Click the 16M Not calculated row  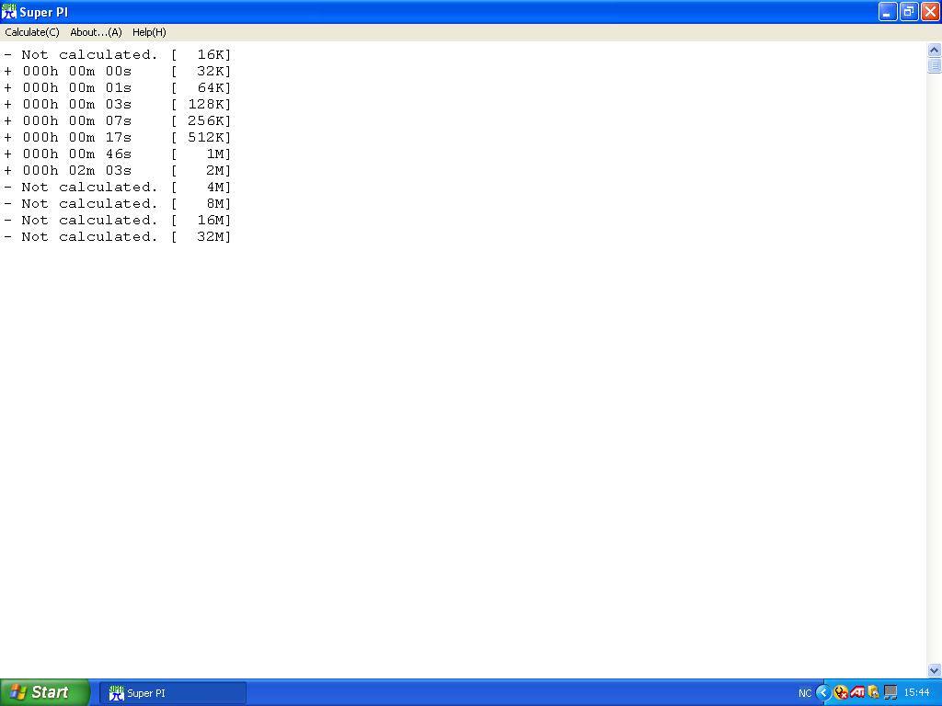pyautogui.click(x=117, y=221)
